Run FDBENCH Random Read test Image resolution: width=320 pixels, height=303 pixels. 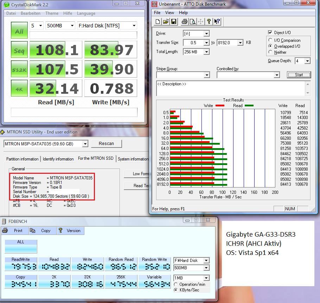(121, 264)
